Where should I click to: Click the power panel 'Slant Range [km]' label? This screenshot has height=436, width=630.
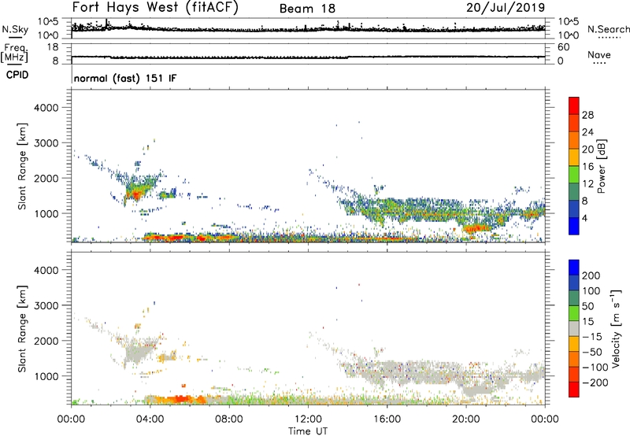[x=22, y=166]
